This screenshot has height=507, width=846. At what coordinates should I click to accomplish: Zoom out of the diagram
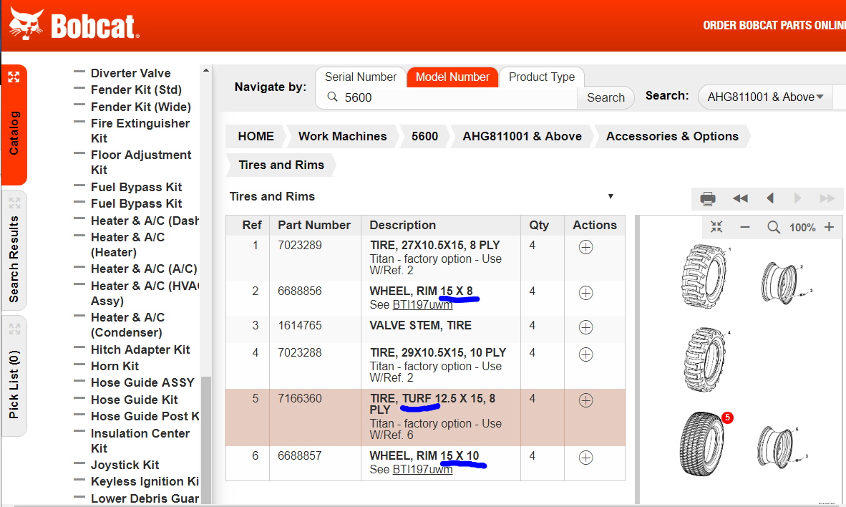click(745, 227)
